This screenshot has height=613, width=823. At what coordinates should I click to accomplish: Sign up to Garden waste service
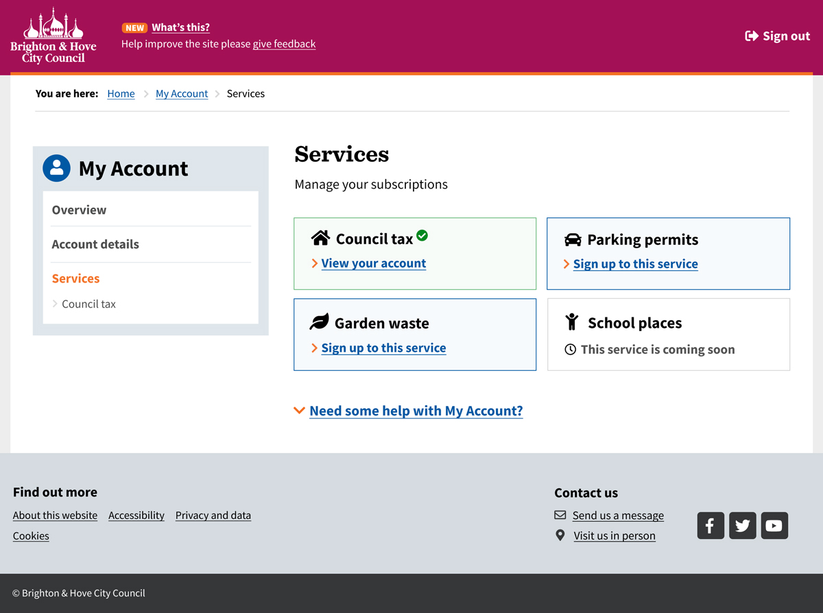tap(383, 348)
